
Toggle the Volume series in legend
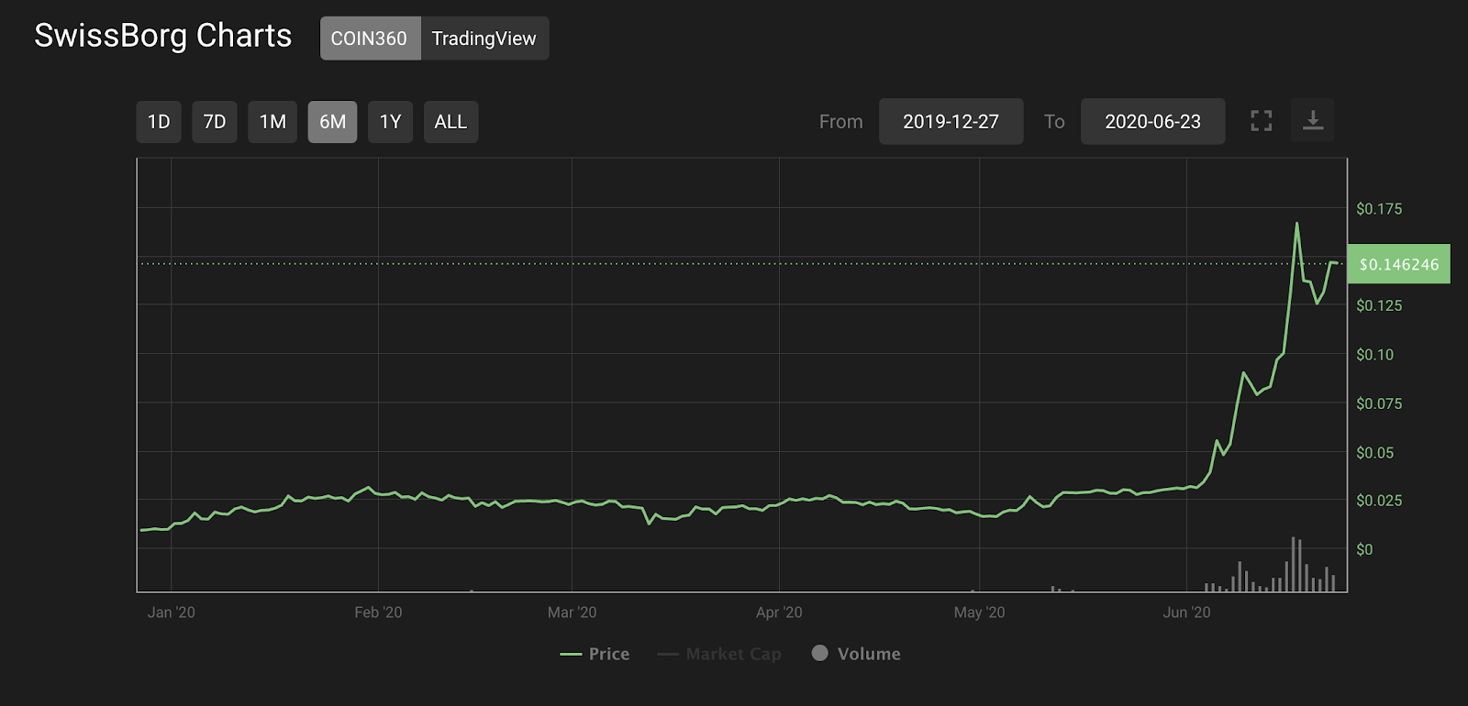pos(856,654)
